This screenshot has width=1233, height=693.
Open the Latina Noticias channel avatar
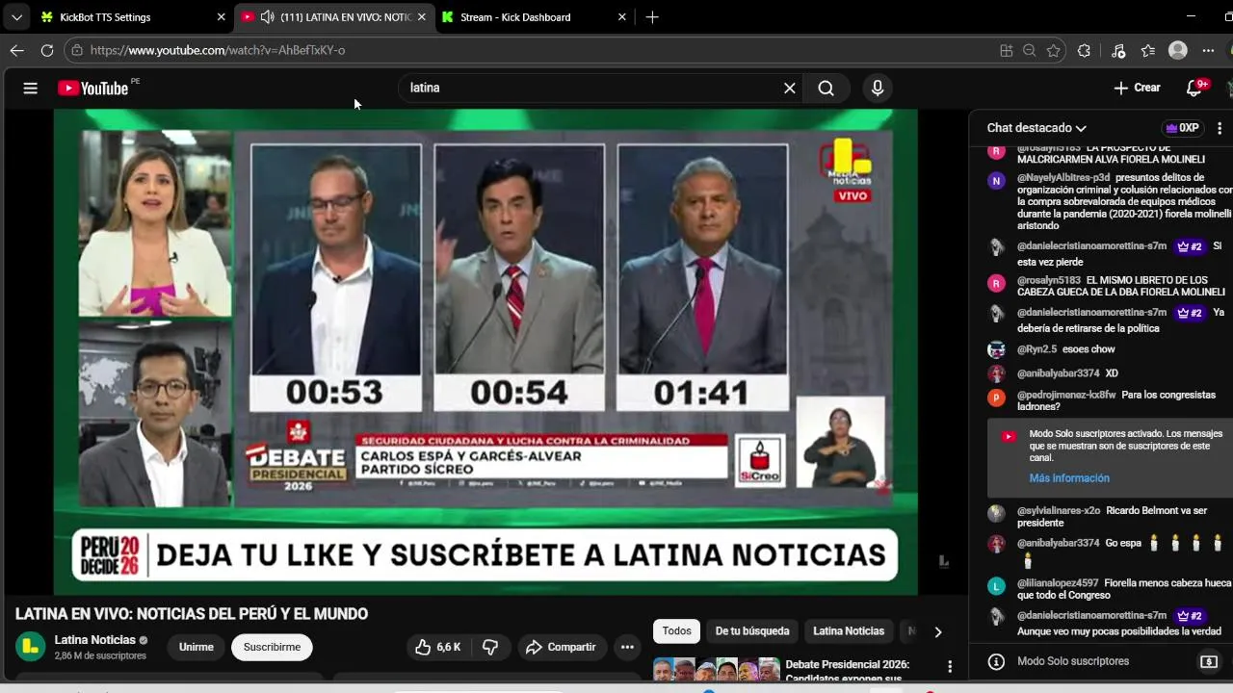(x=31, y=647)
